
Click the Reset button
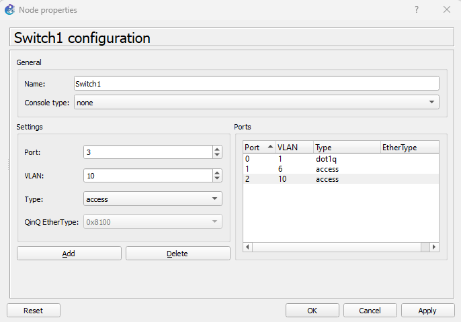(33, 311)
